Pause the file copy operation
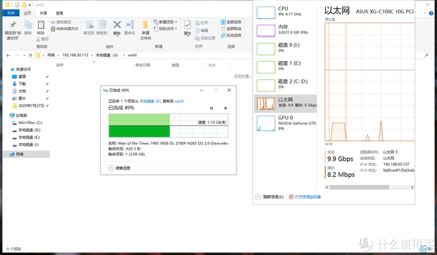Viewport: 437px width, 255px height. pos(211,108)
